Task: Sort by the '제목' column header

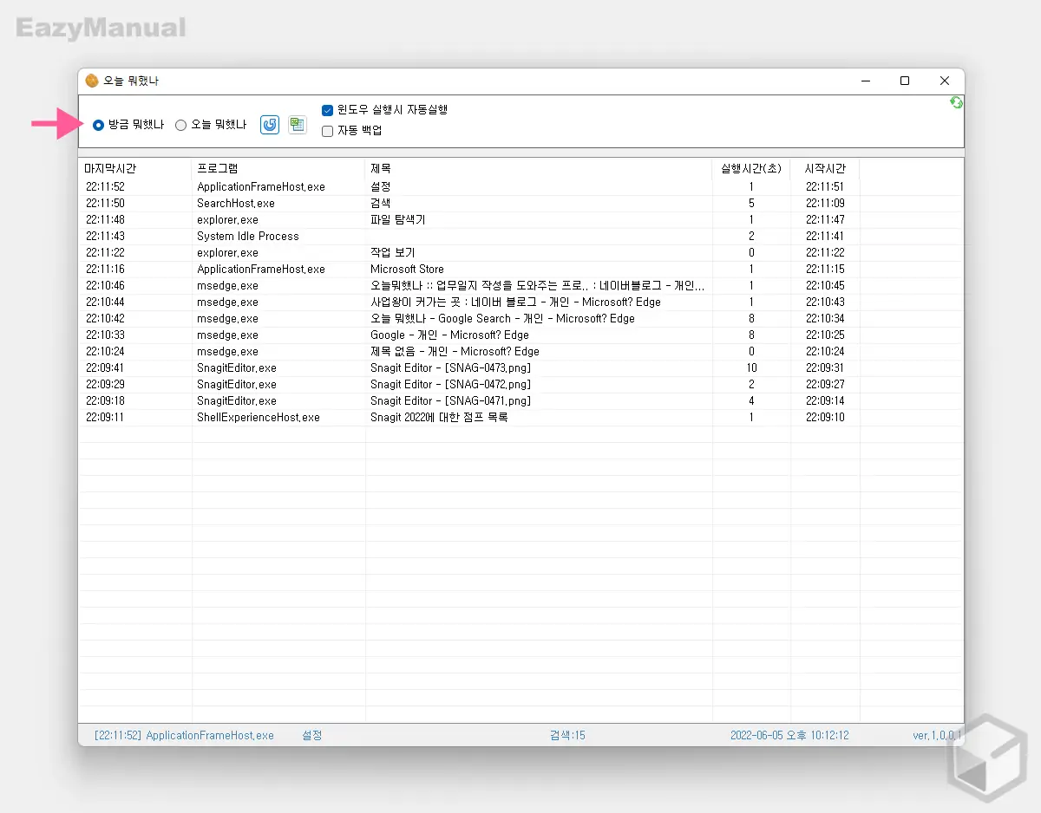Action: (379, 168)
